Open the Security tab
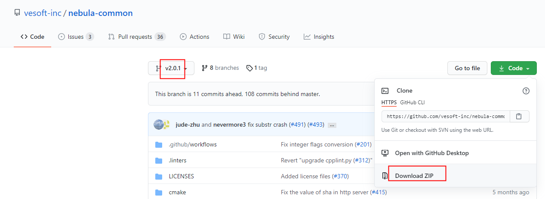The image size is (545, 199). (x=274, y=37)
